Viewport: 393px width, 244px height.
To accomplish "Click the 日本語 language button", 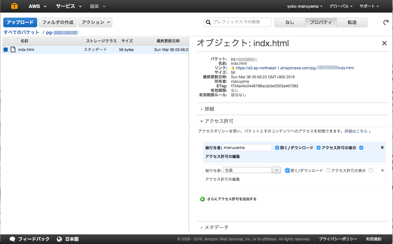I will pyautogui.click(x=68, y=239).
